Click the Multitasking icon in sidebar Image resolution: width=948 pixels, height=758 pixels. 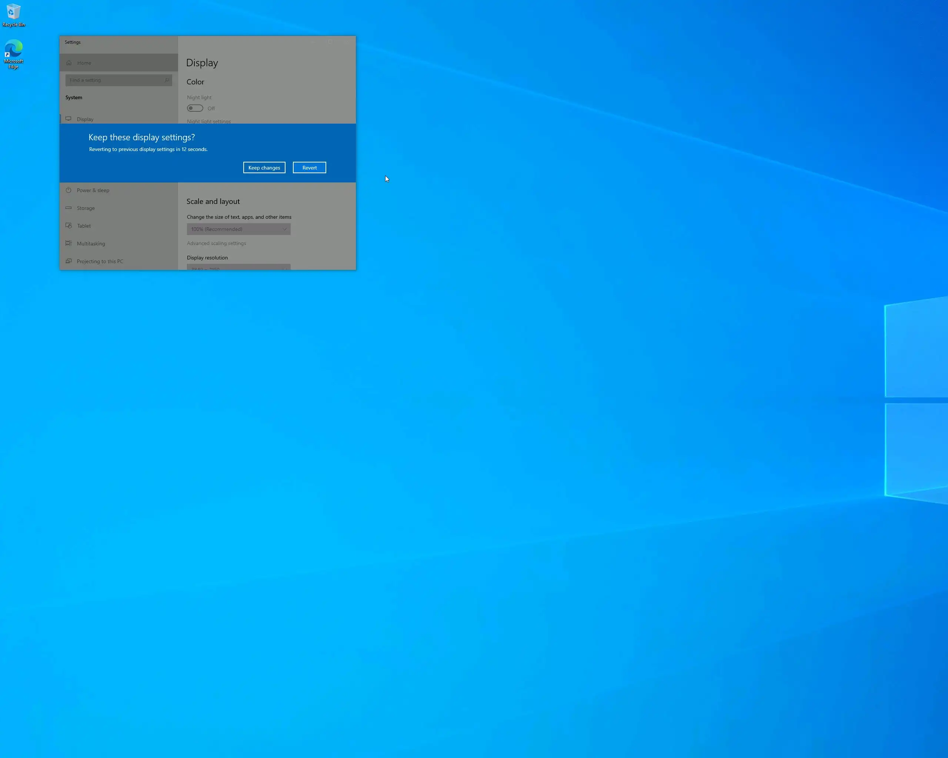point(69,243)
